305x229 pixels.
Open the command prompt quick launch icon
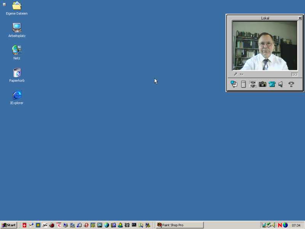click(134, 225)
